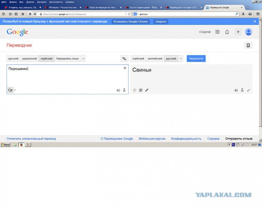Image resolution: width=262 pixels, height=207 pixels.
Task: Open the address bar history dropdown
Action: click(x=126, y=14)
